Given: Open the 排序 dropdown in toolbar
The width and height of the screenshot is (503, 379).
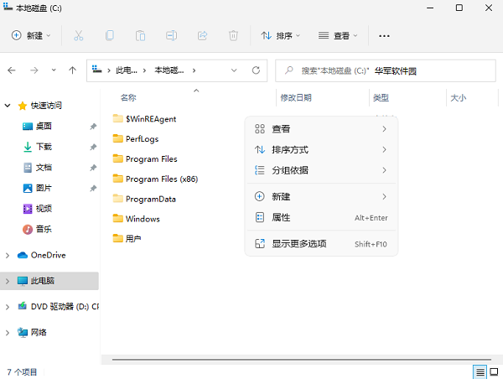Looking at the screenshot, I should [280, 35].
